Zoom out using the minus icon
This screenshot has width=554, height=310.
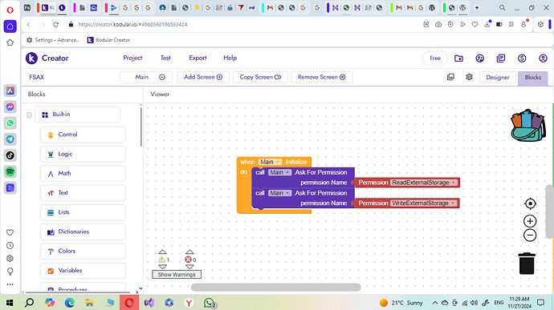530,236
